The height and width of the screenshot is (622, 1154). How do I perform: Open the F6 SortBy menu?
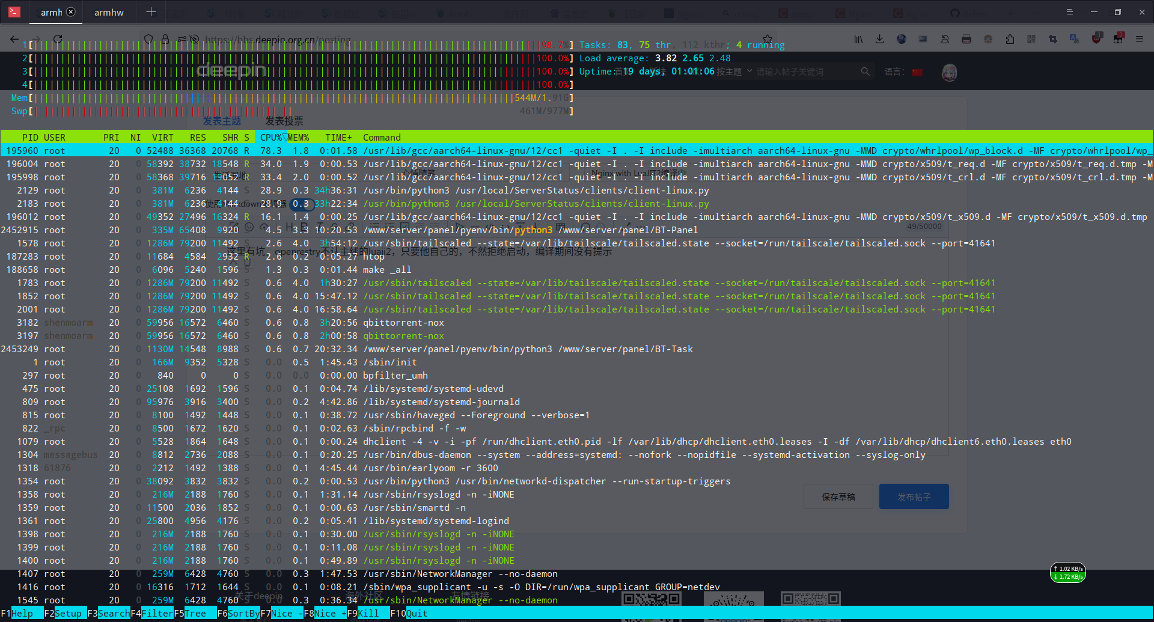[239, 614]
